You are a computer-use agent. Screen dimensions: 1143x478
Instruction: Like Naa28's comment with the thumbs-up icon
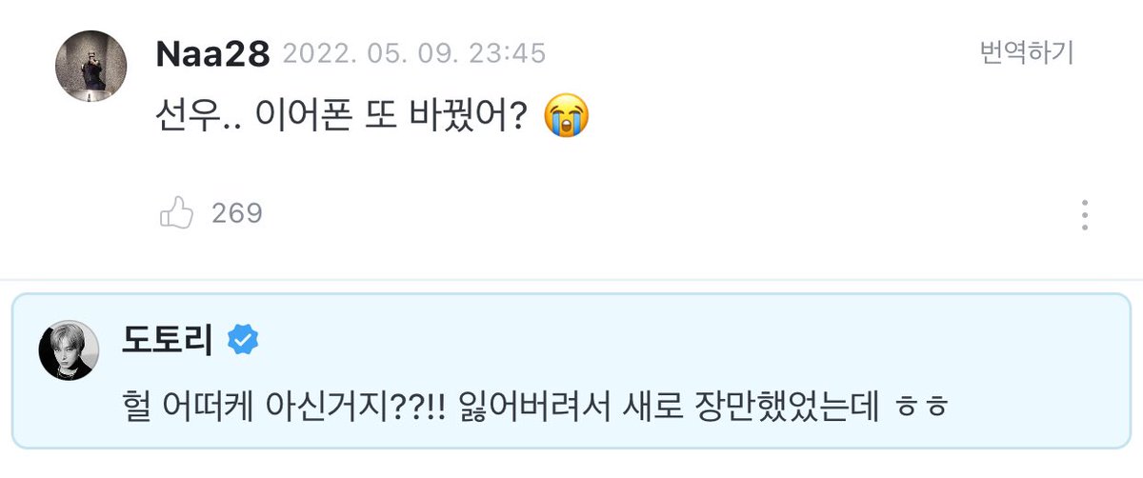(x=177, y=213)
